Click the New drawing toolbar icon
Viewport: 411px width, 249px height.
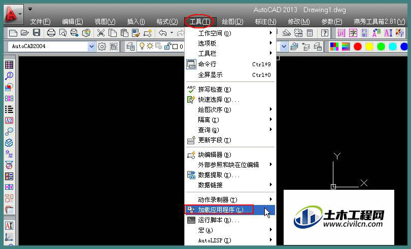click(13, 33)
